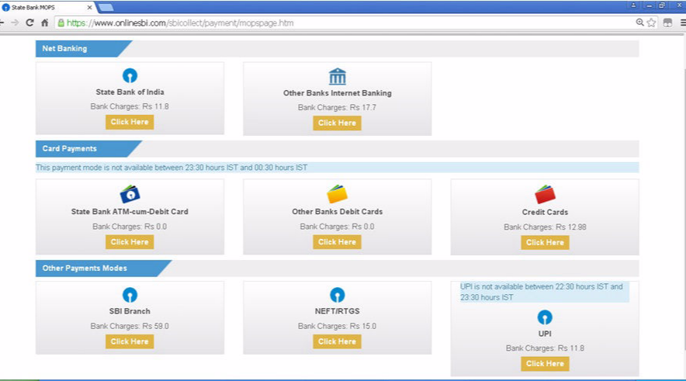Click the Credit Cards red wallet icon
Image resolution: width=686 pixels, height=381 pixels.
[x=545, y=194]
